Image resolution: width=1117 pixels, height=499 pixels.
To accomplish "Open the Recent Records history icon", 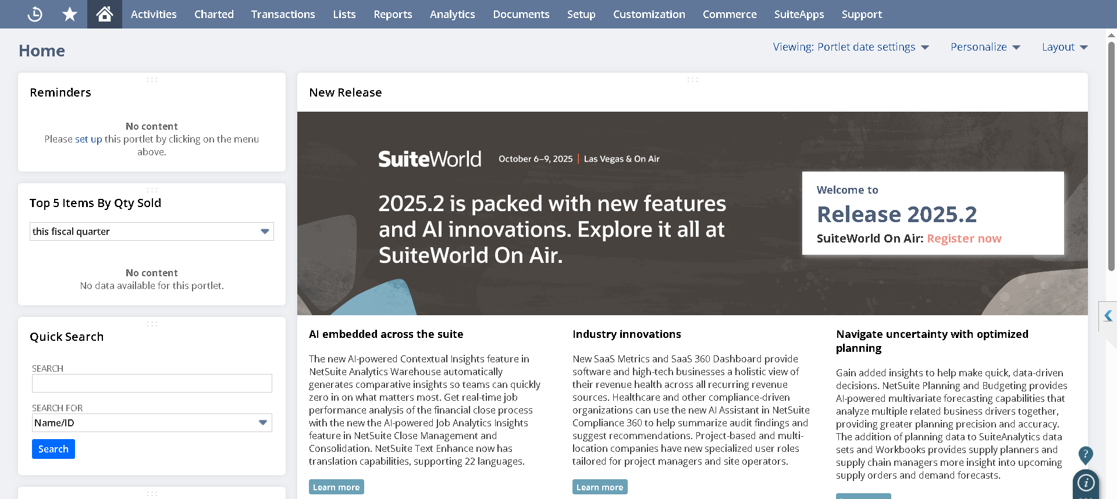I will tap(35, 14).
